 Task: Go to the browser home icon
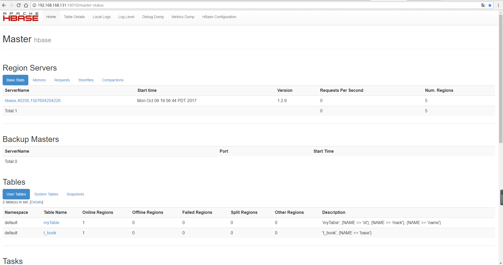tap(26, 5)
